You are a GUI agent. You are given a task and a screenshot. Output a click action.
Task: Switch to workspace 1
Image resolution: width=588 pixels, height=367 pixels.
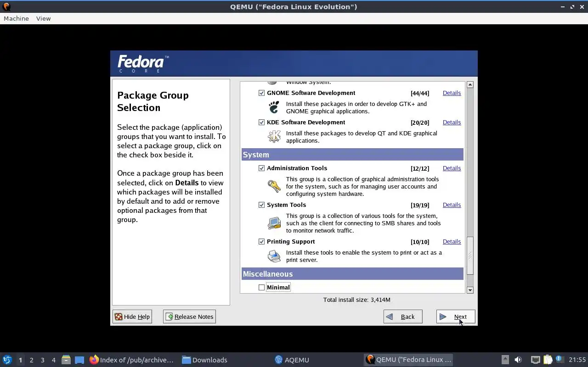(20, 360)
